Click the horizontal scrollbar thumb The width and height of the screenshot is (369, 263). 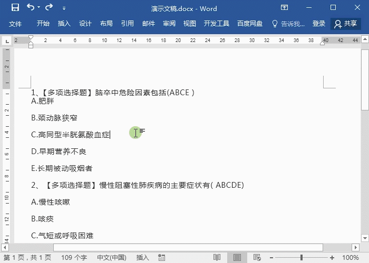[x=188, y=247]
